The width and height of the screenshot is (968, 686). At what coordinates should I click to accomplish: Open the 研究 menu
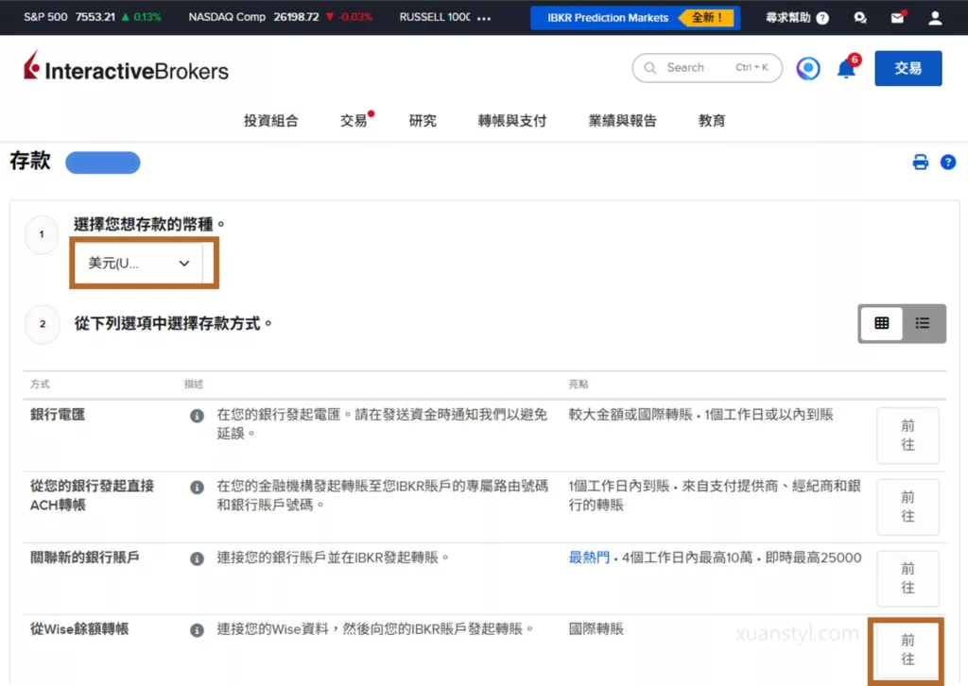click(423, 120)
